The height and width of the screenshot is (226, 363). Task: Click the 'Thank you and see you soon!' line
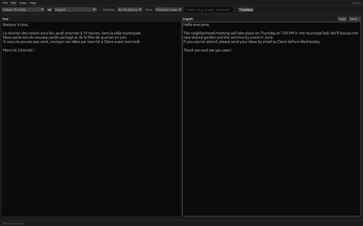coord(208,50)
